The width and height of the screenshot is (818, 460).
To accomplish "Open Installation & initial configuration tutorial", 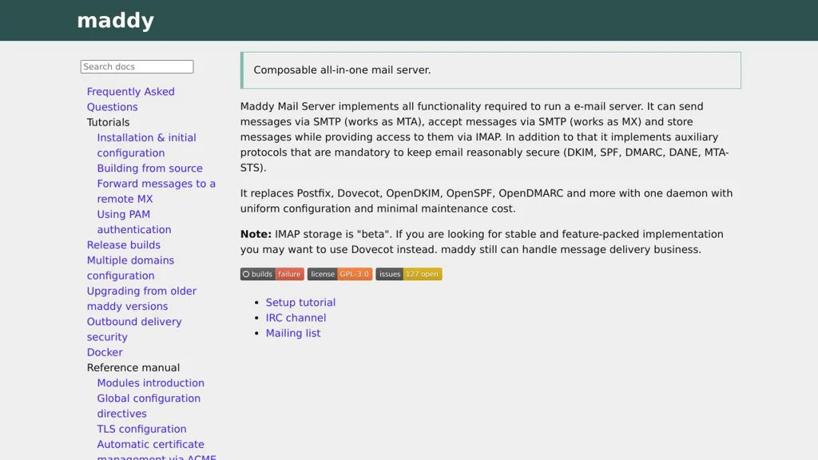I will pyautogui.click(x=147, y=145).
